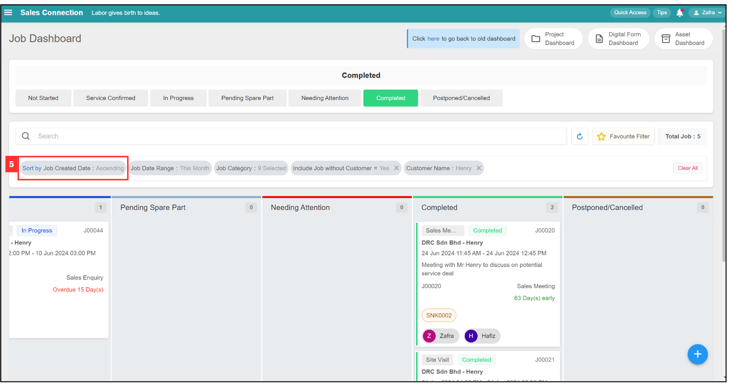Click the Total Job : 5 label
This screenshot has height=385, width=729.
coord(683,136)
